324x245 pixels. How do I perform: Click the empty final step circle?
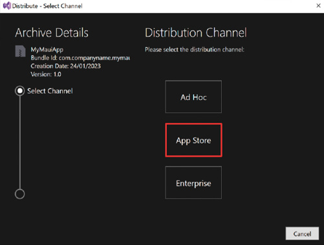pyautogui.click(x=20, y=194)
